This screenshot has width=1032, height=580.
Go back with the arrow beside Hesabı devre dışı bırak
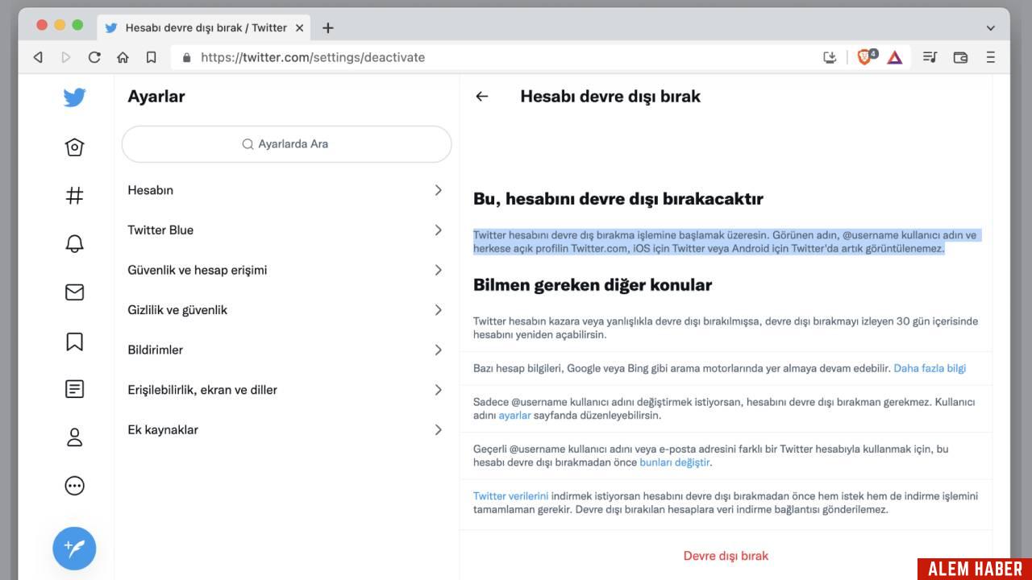tap(482, 96)
